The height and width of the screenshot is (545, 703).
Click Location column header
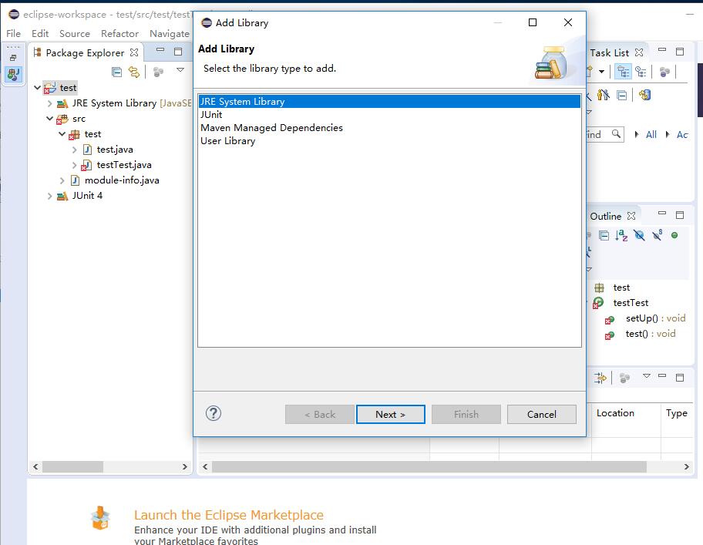(x=615, y=412)
